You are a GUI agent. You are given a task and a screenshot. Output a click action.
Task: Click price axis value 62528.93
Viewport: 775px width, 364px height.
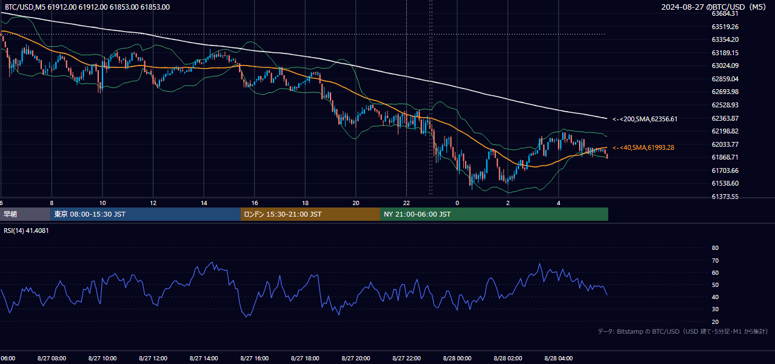(x=725, y=105)
